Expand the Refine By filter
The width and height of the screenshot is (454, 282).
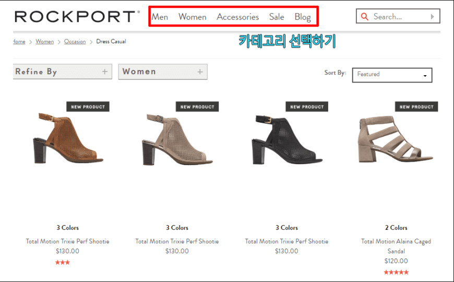point(63,72)
